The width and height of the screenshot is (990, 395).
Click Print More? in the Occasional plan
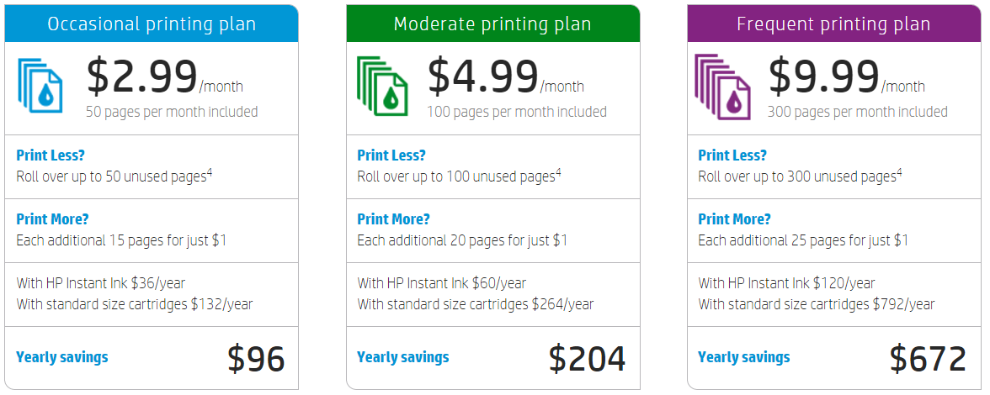click(52, 219)
